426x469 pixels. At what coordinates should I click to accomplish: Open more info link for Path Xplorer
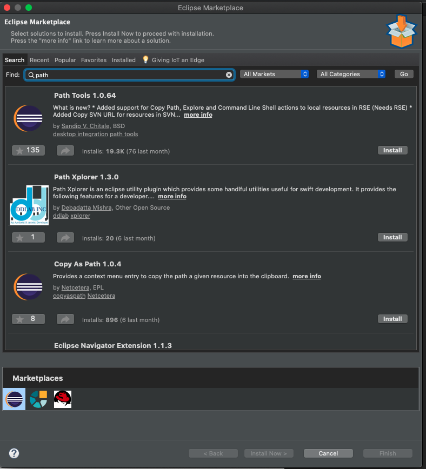point(172,197)
